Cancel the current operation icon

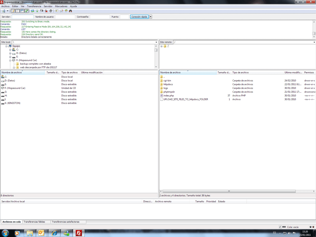tap(42, 11)
